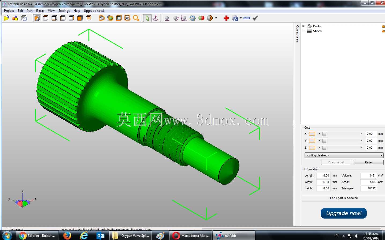Activate the magnifier zoom selection tool
This screenshot has width=385, height=240.
136,18
